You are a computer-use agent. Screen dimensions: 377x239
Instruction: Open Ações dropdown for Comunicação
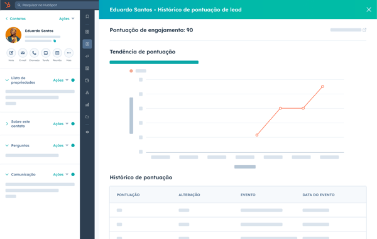coord(60,174)
